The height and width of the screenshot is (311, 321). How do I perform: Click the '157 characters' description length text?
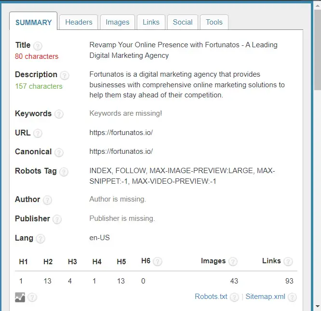tap(39, 86)
